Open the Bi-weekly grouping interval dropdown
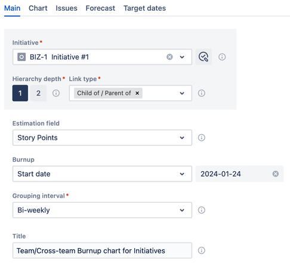Image resolution: width=290 pixels, height=269 pixels. [x=102, y=210]
